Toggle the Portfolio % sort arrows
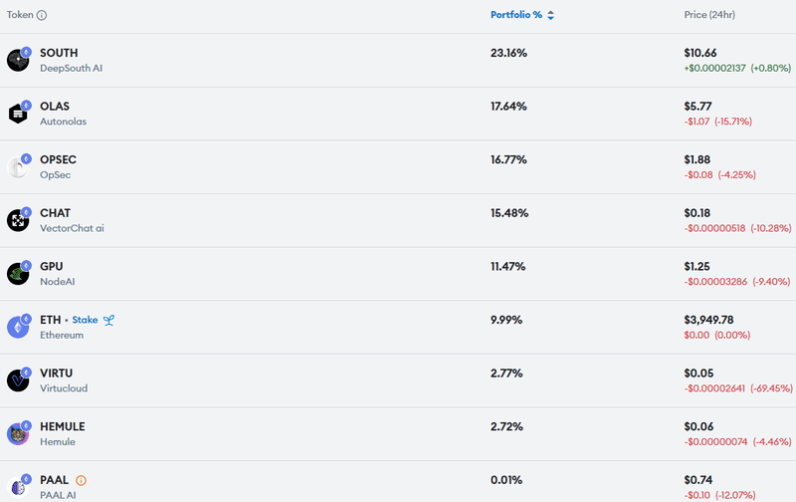The width and height of the screenshot is (796, 502). click(551, 15)
